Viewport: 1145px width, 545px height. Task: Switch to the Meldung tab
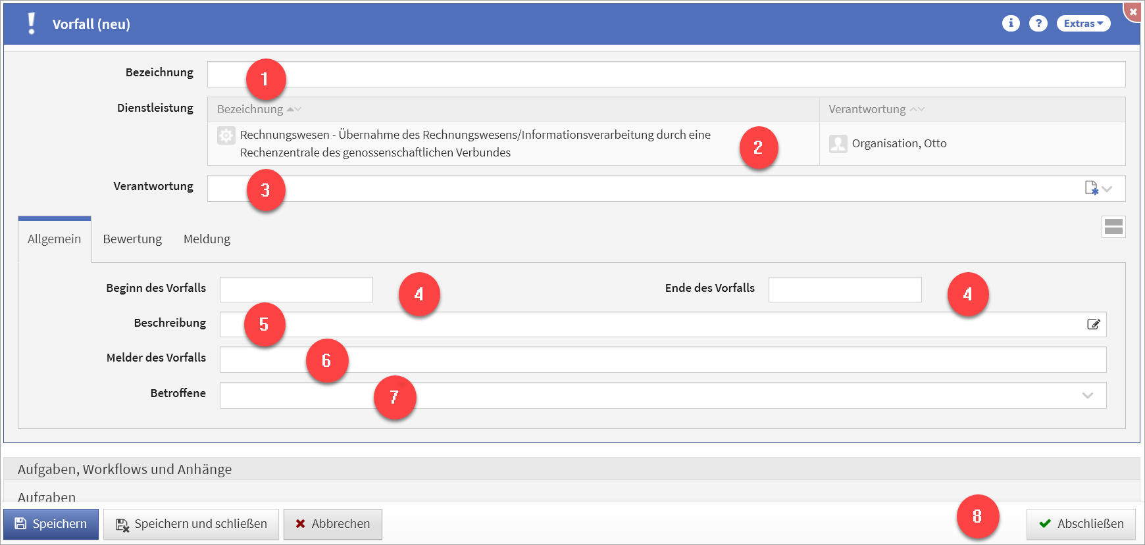pos(207,239)
